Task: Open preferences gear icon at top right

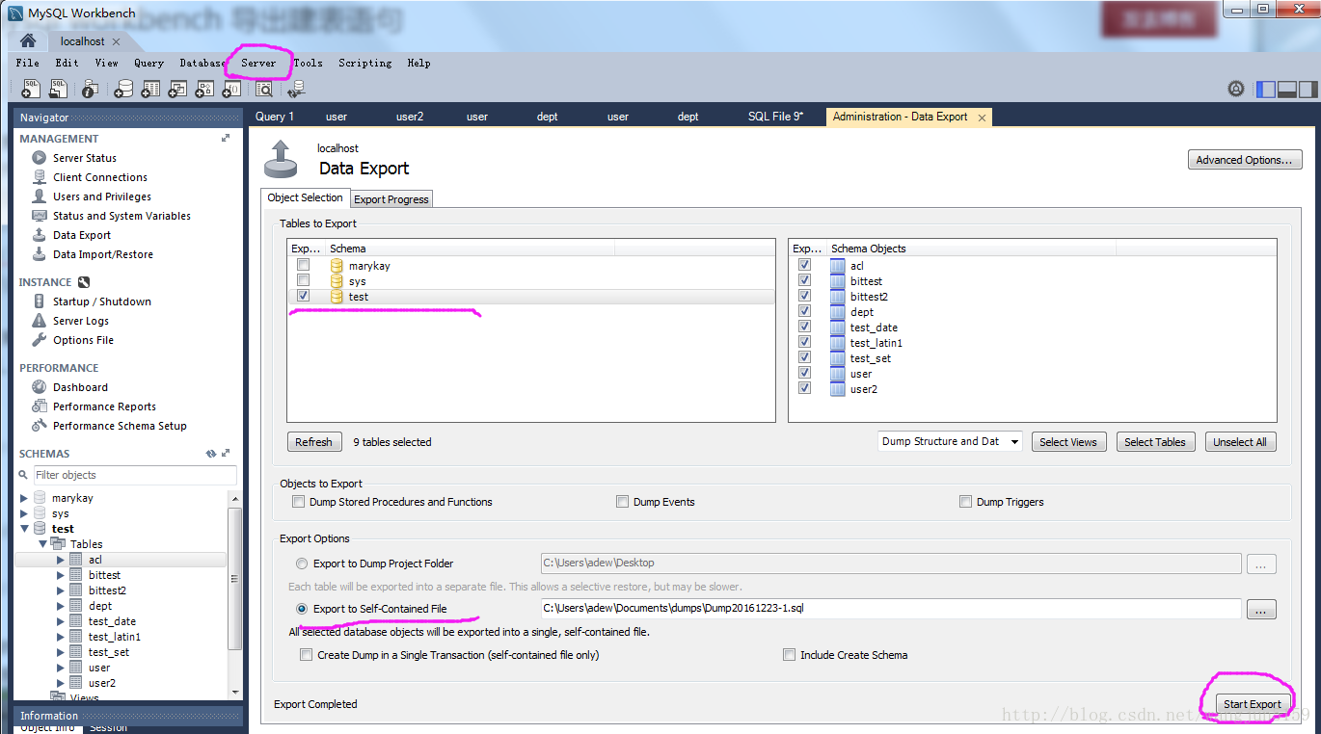Action: point(1236,89)
